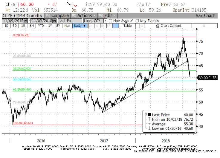Viewport: 220px width, 158px height.
Task: Select the volume-at-price chart icon
Action: tap(109, 26)
